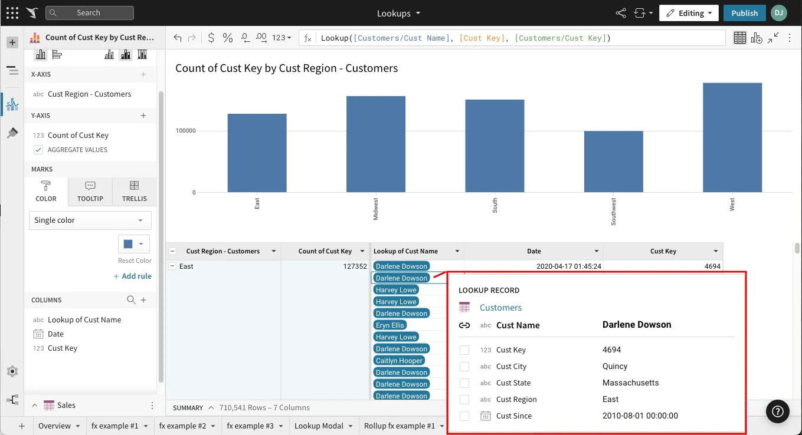This screenshot has width=802, height=435.
Task: Decrease decimal places in the toolbar
Action: 245,38
